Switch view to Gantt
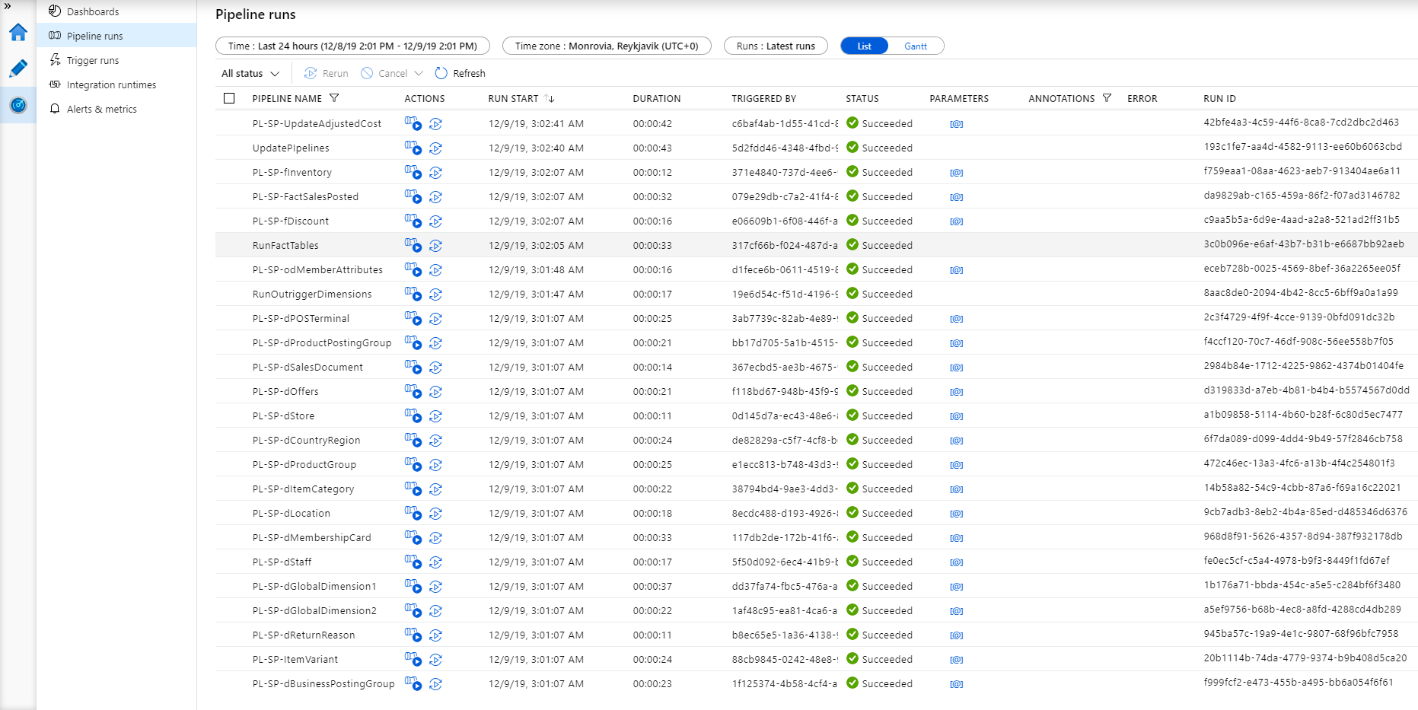Viewport: 1418px width, 710px height. (x=915, y=46)
